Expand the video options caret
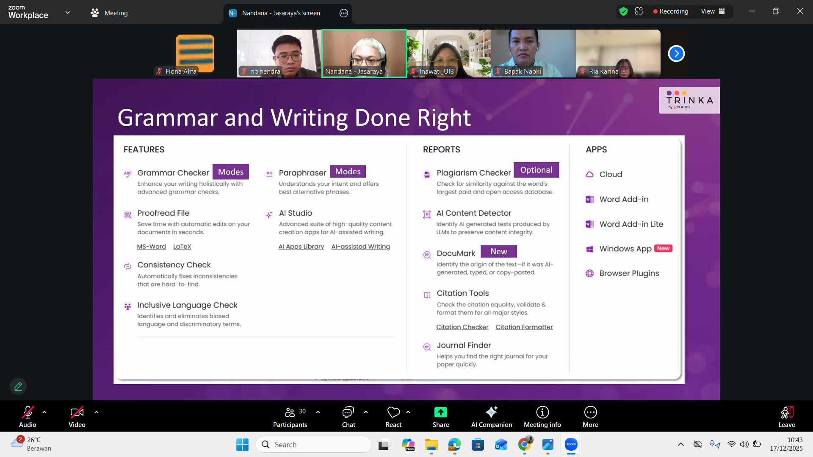This screenshot has width=813, height=457. (x=97, y=412)
